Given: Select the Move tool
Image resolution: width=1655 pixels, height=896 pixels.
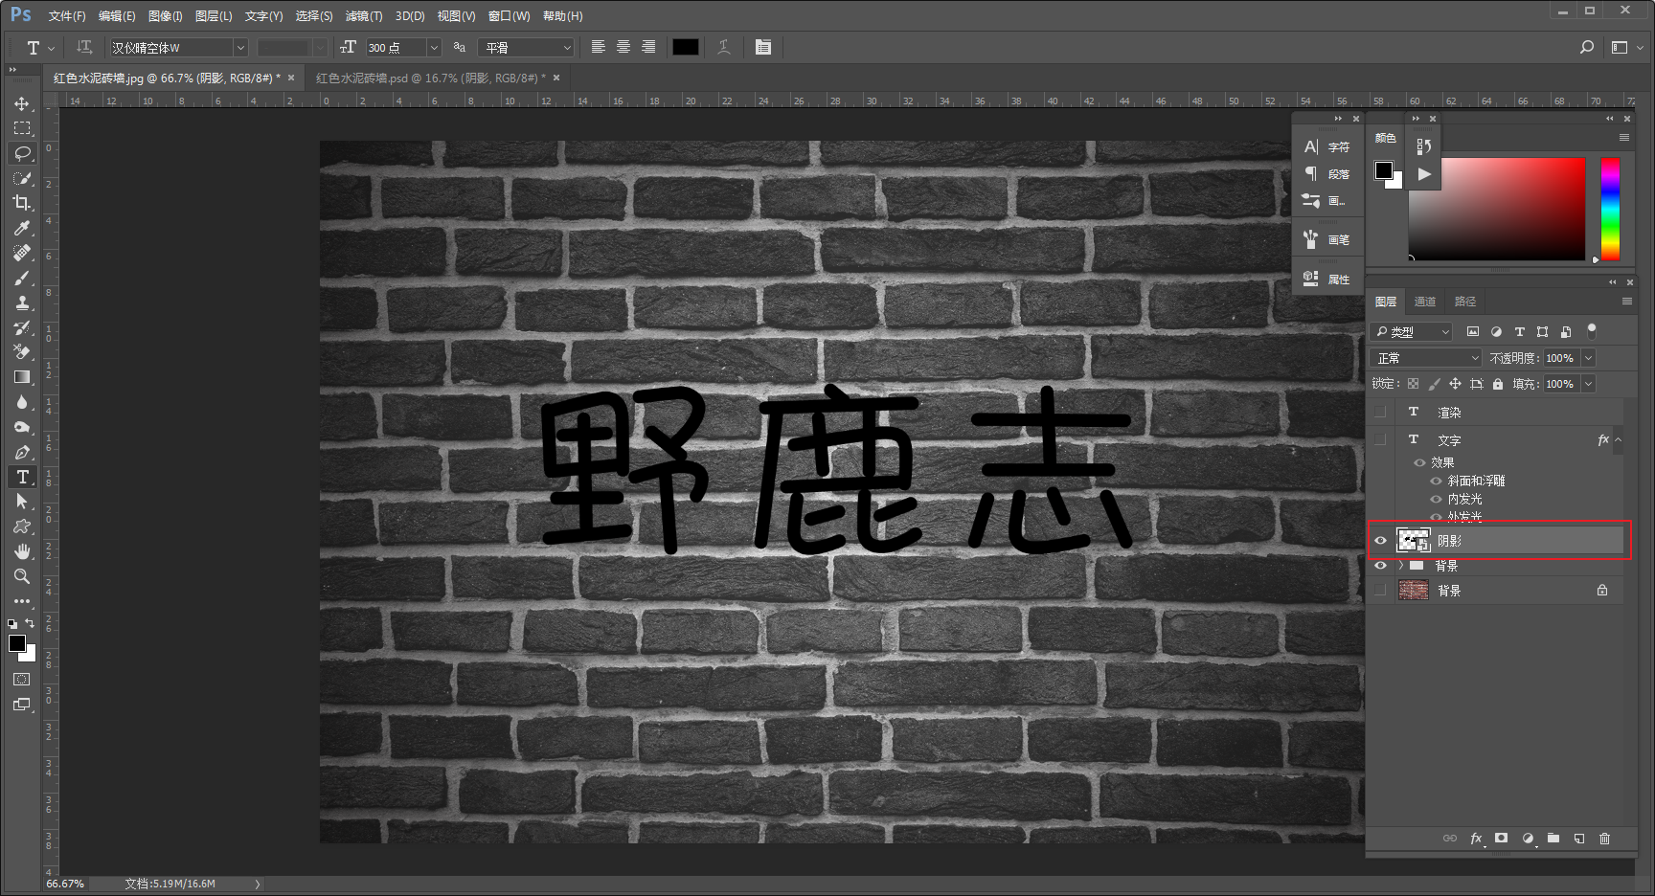Looking at the screenshot, I should pyautogui.click(x=22, y=103).
